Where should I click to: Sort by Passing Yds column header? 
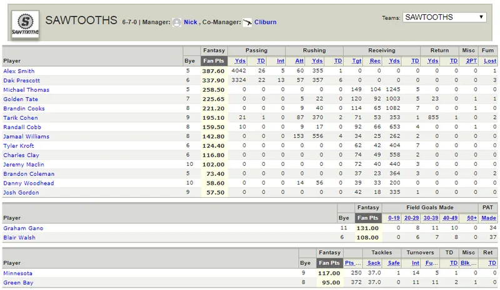(x=240, y=60)
